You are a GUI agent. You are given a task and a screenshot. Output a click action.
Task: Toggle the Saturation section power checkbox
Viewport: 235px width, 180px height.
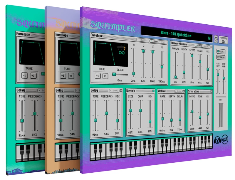[x=211, y=91]
